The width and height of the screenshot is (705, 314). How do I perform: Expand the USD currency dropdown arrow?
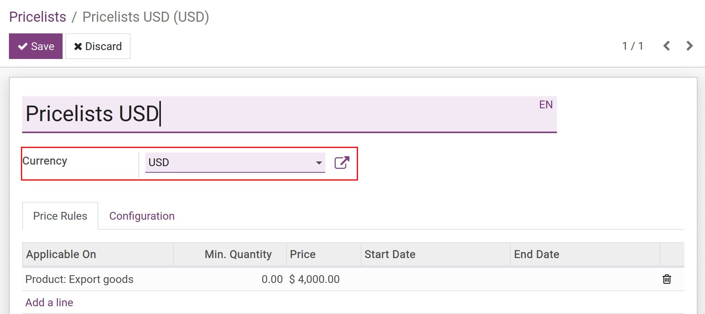(319, 163)
